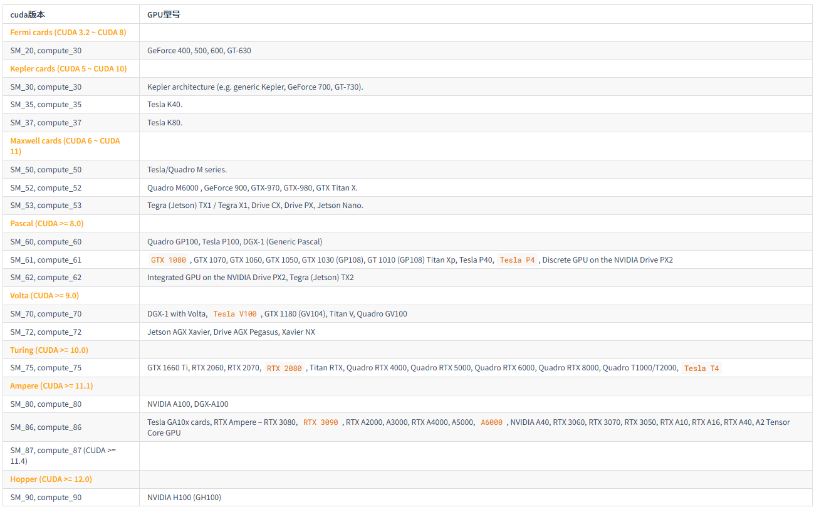Select the "DGX-1 with Volta," text

(177, 314)
